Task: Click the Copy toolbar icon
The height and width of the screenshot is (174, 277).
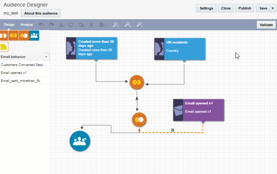Action: [71, 25]
